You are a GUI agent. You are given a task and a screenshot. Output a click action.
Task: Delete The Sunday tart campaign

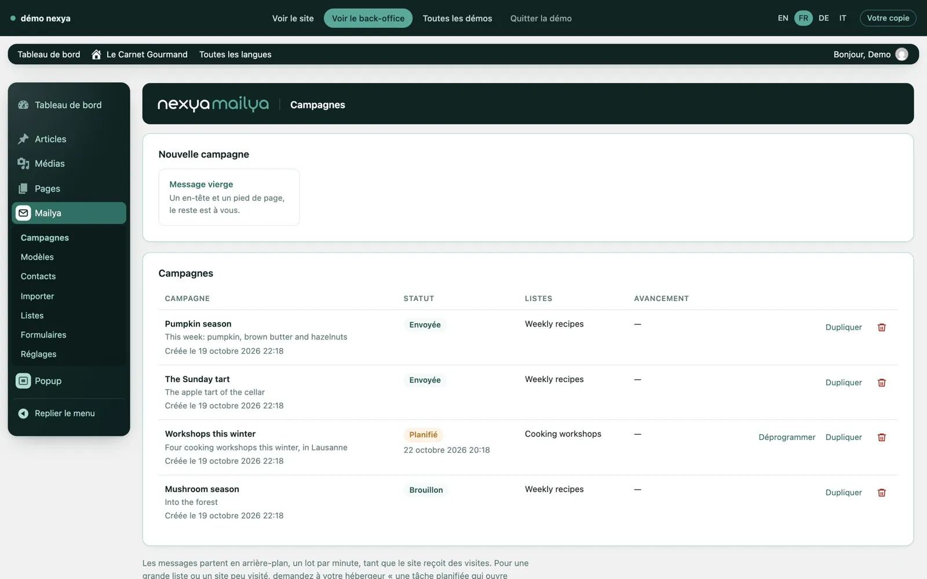tap(882, 383)
